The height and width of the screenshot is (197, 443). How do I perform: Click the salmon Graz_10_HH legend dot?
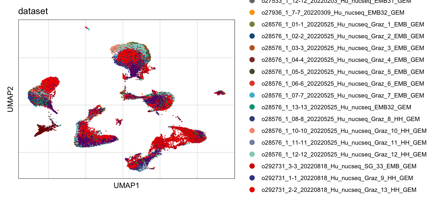click(x=252, y=131)
